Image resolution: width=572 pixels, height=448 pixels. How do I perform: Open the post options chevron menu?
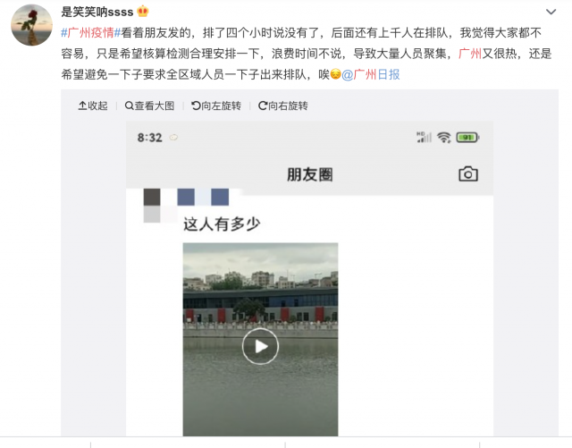[x=551, y=12]
